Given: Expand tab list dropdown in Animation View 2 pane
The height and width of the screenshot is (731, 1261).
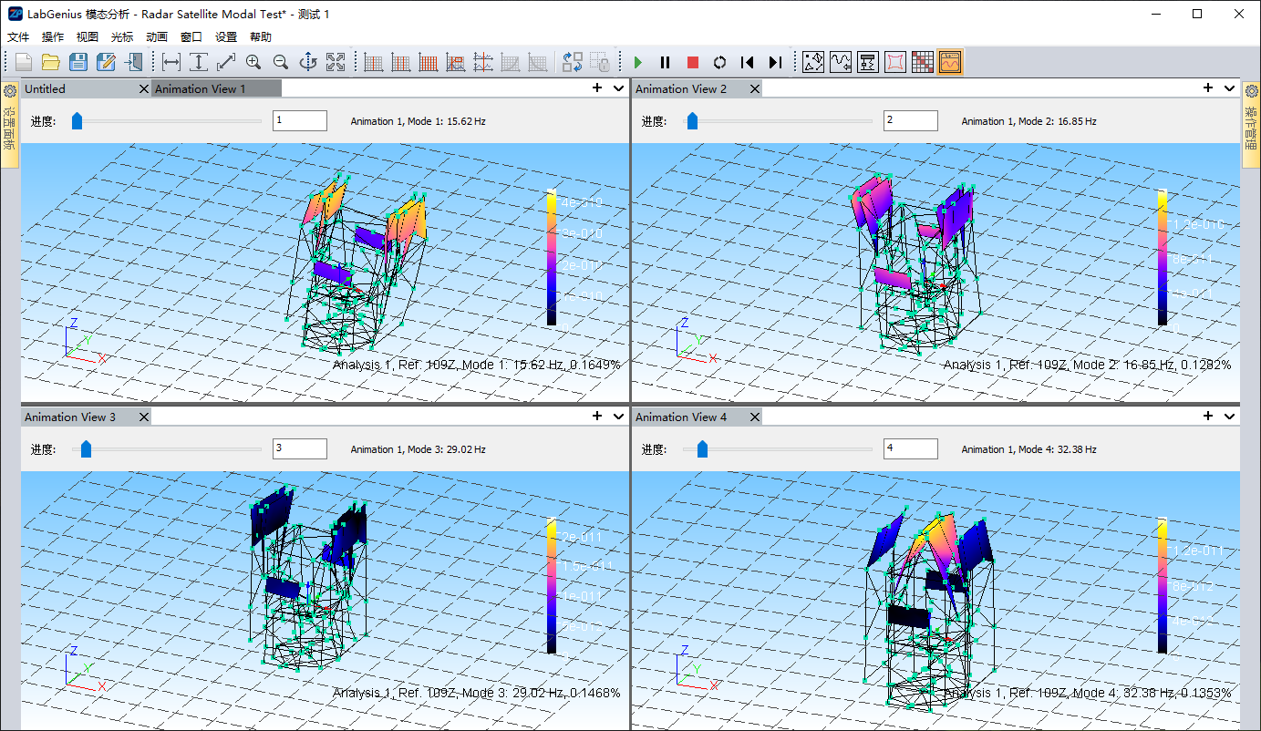Looking at the screenshot, I should (1229, 88).
